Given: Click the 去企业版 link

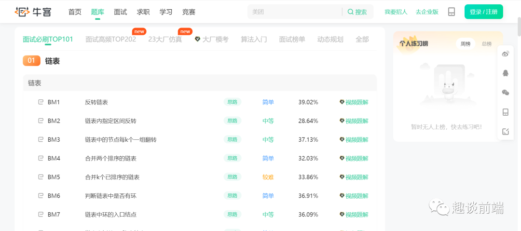Looking at the screenshot, I should pyautogui.click(x=427, y=12).
